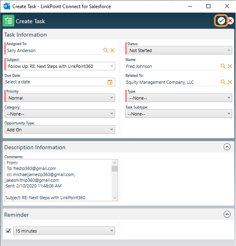The image size is (236, 246).
Task: Uncheck the reminder checkbox
Action: [8, 231]
